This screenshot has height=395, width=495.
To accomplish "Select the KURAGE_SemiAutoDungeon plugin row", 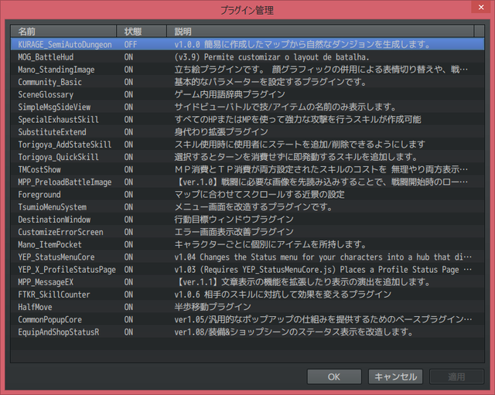I will point(247,45).
